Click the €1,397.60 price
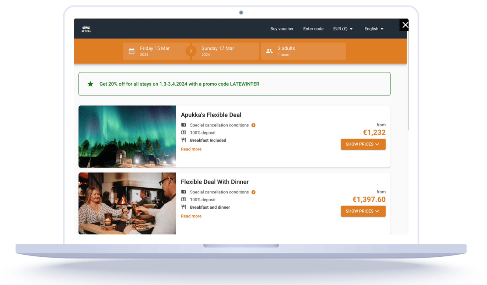This screenshot has width=487, height=285. coord(369,200)
